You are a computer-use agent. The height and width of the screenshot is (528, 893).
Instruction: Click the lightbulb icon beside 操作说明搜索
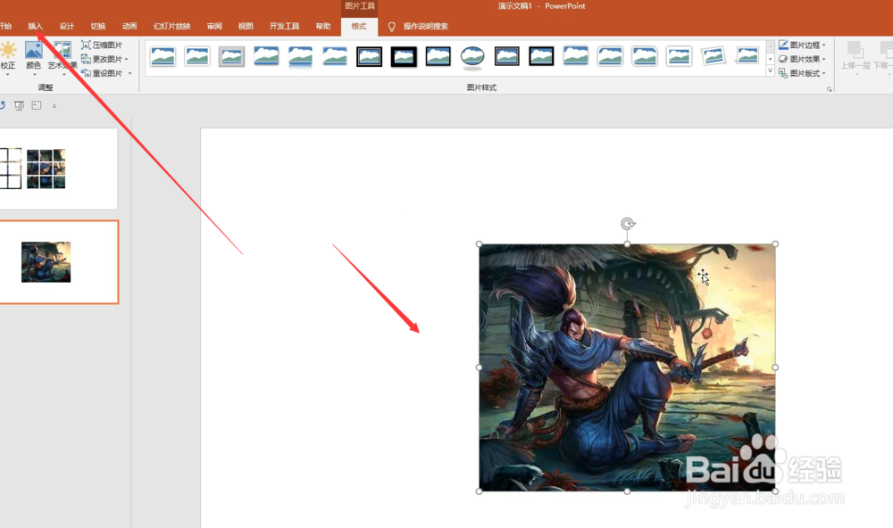pos(391,27)
